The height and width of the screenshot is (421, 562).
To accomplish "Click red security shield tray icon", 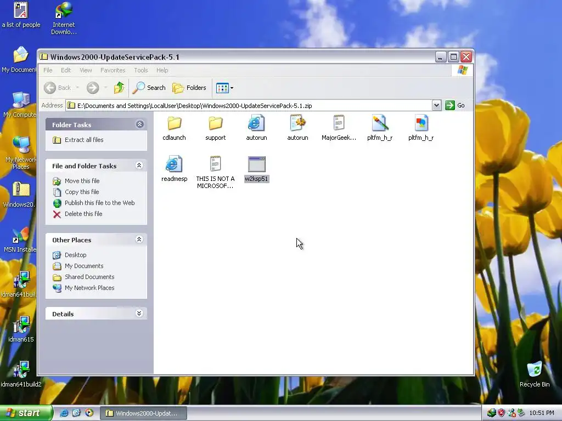I will tap(502, 413).
